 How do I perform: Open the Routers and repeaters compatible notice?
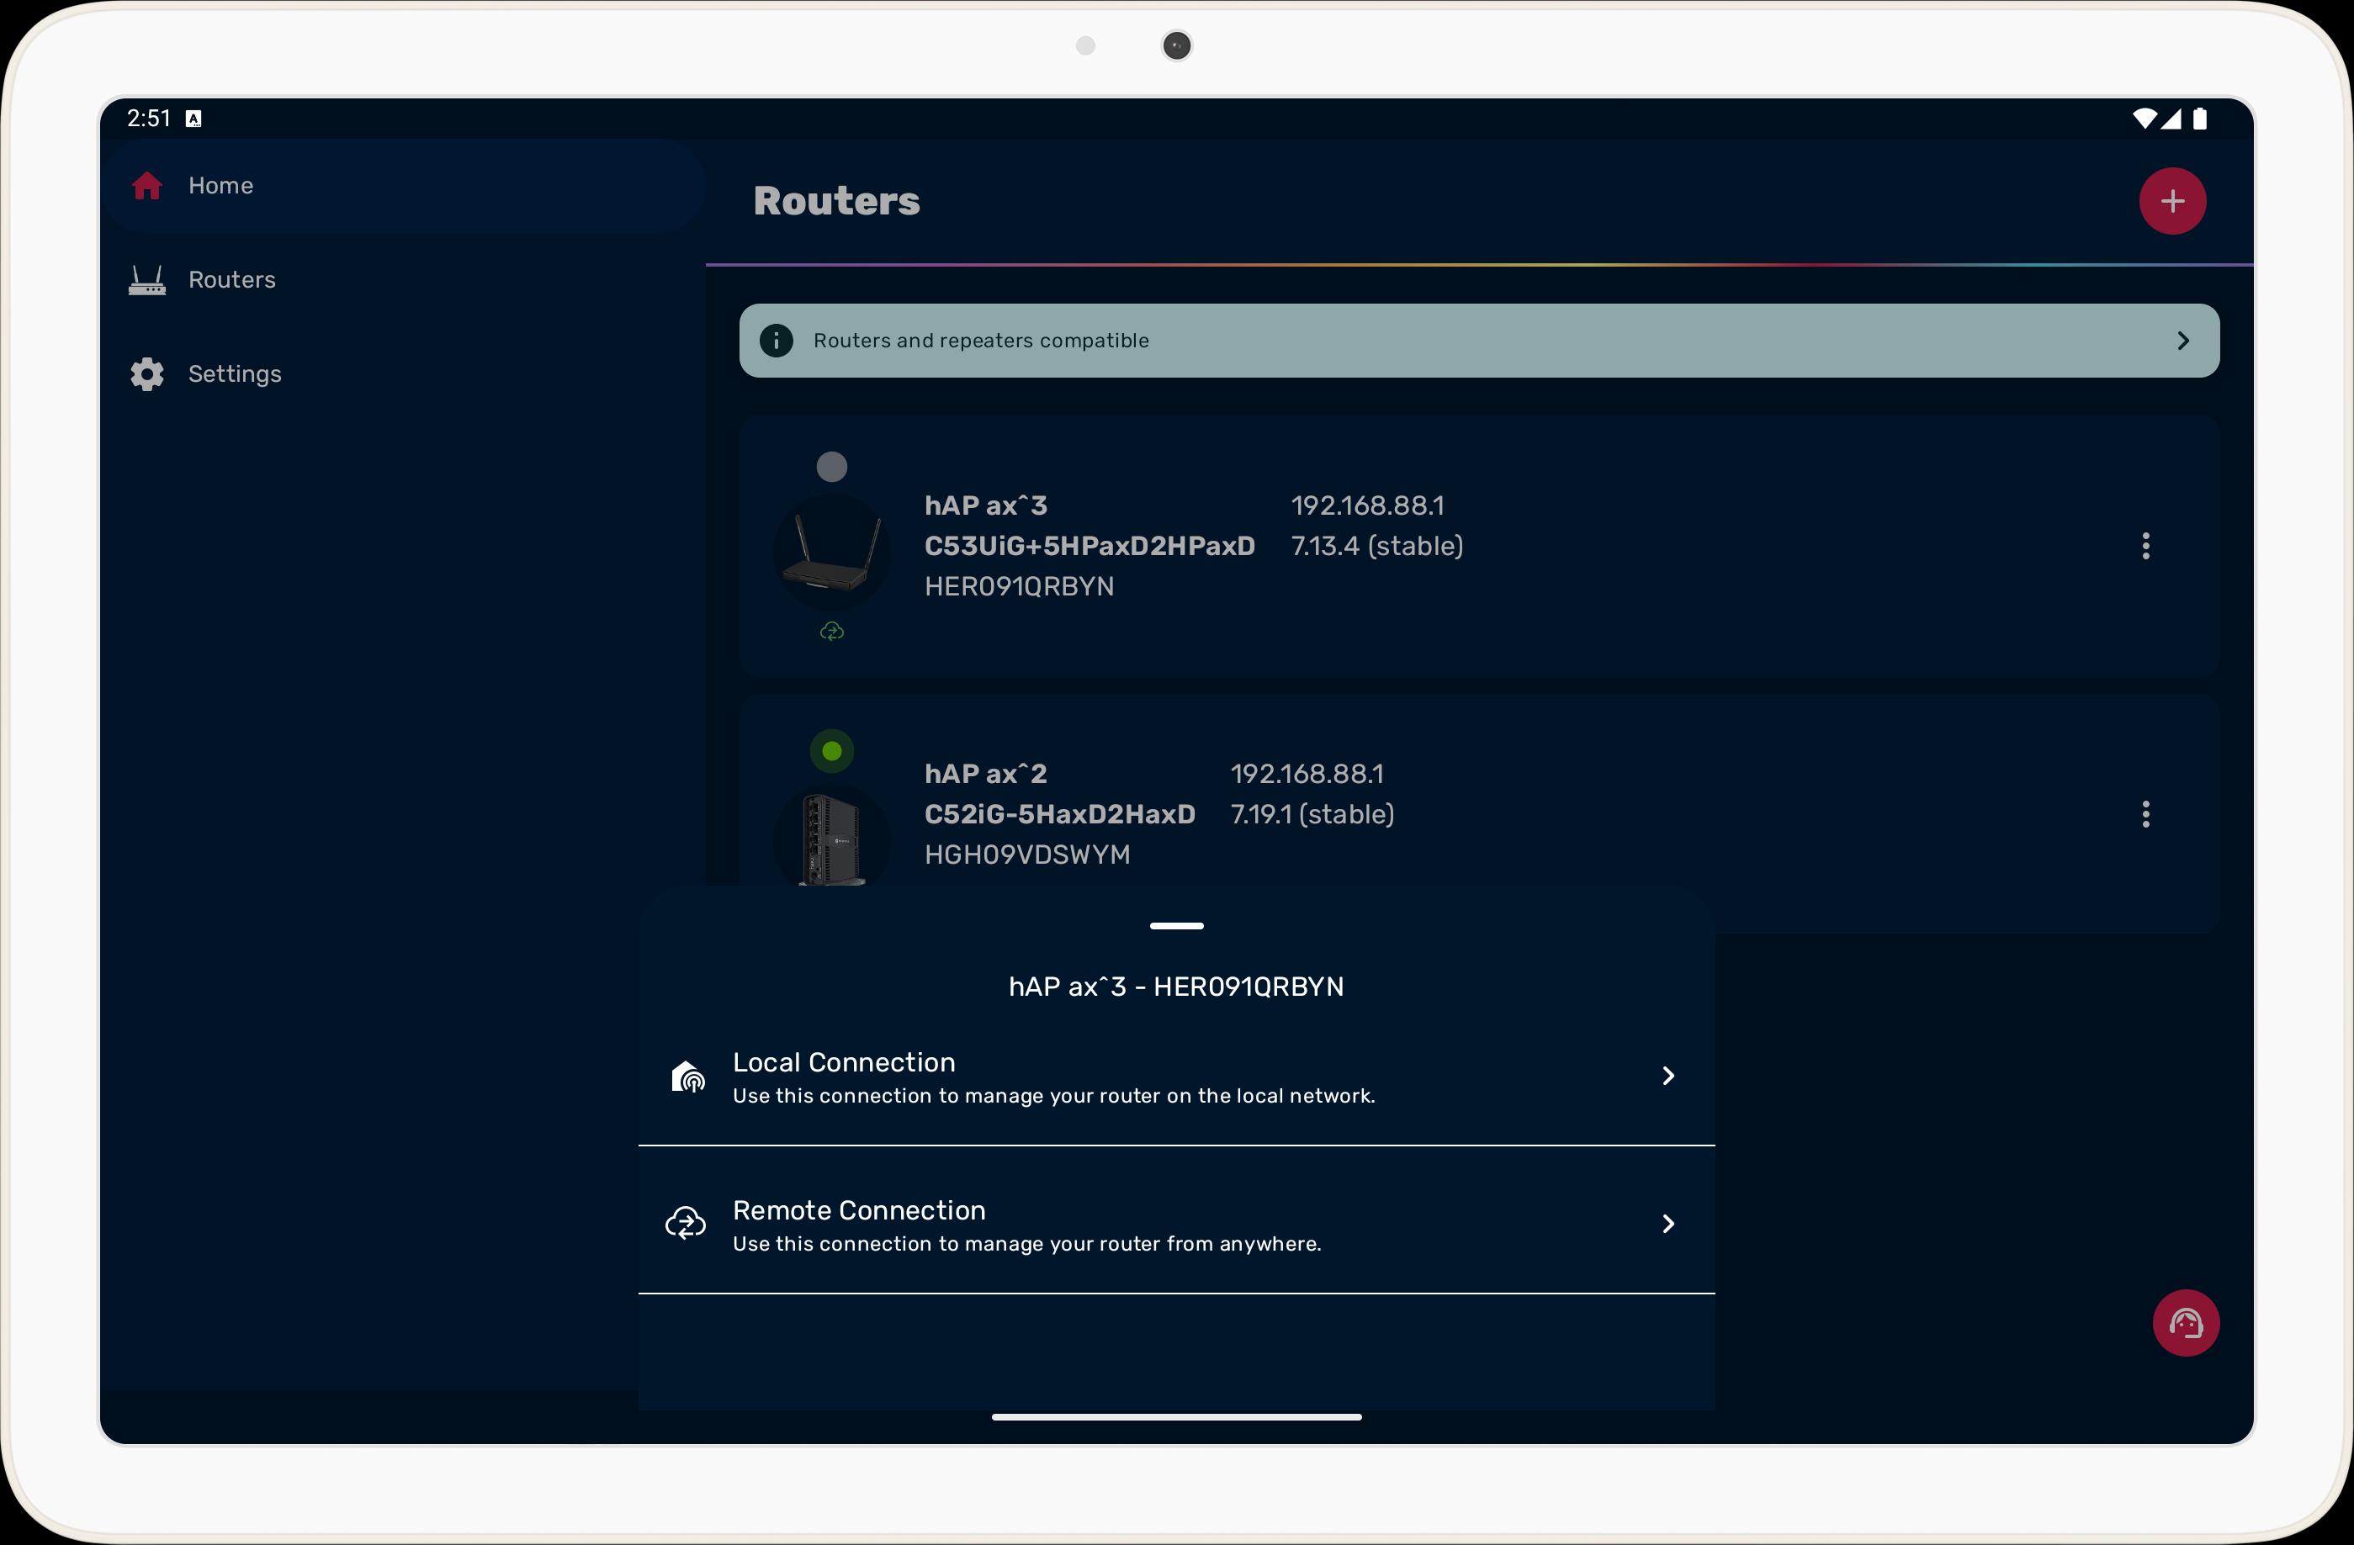[1479, 341]
